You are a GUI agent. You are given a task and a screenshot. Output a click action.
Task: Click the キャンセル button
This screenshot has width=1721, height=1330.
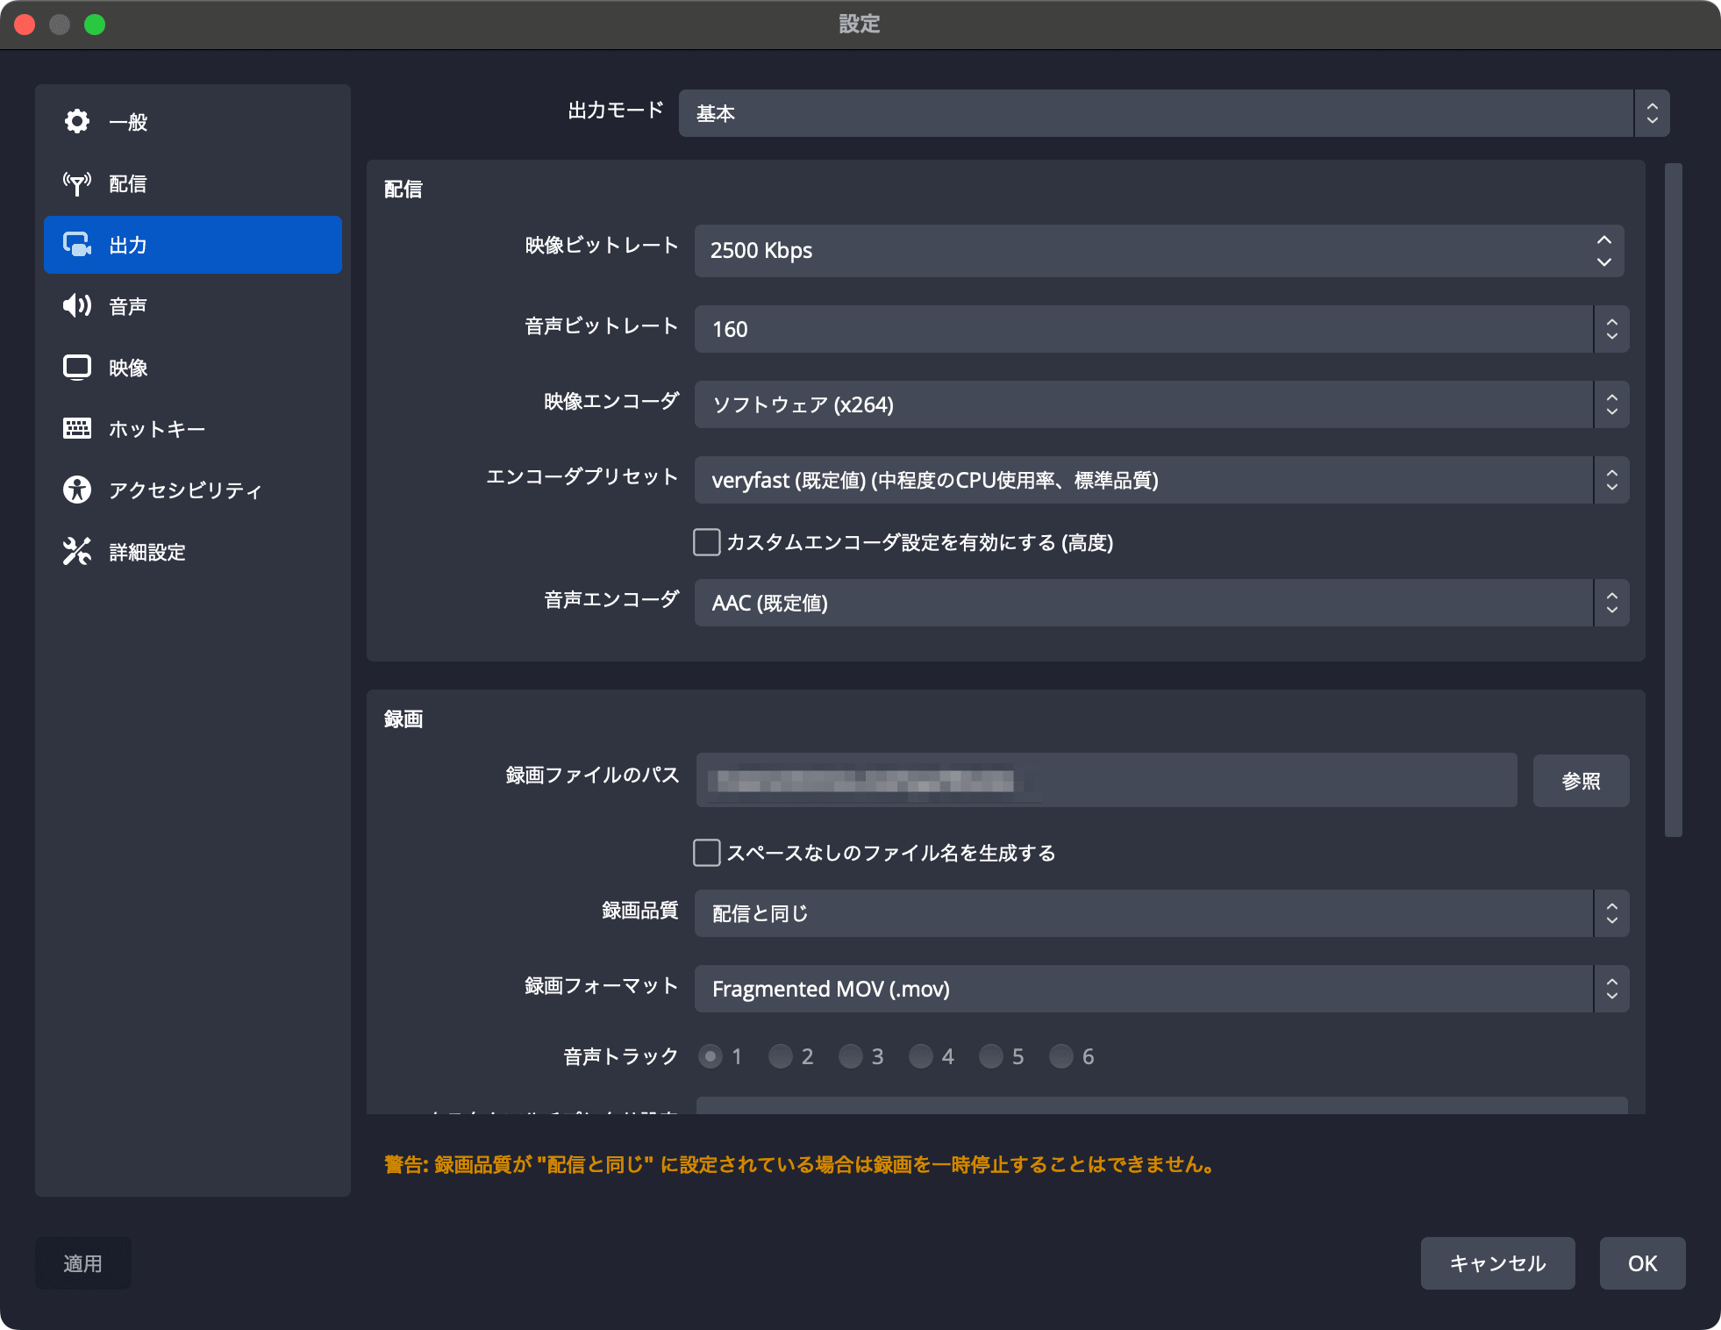[1497, 1263]
